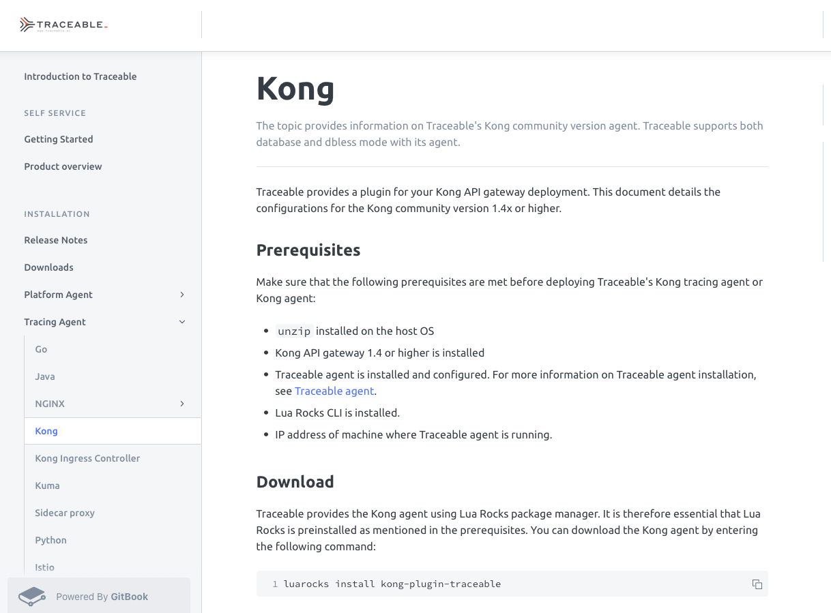Select the Java tracing agent page

[45, 376]
